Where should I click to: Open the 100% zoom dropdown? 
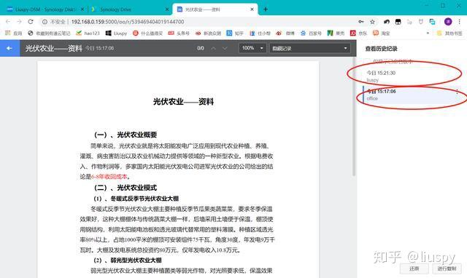[252, 48]
